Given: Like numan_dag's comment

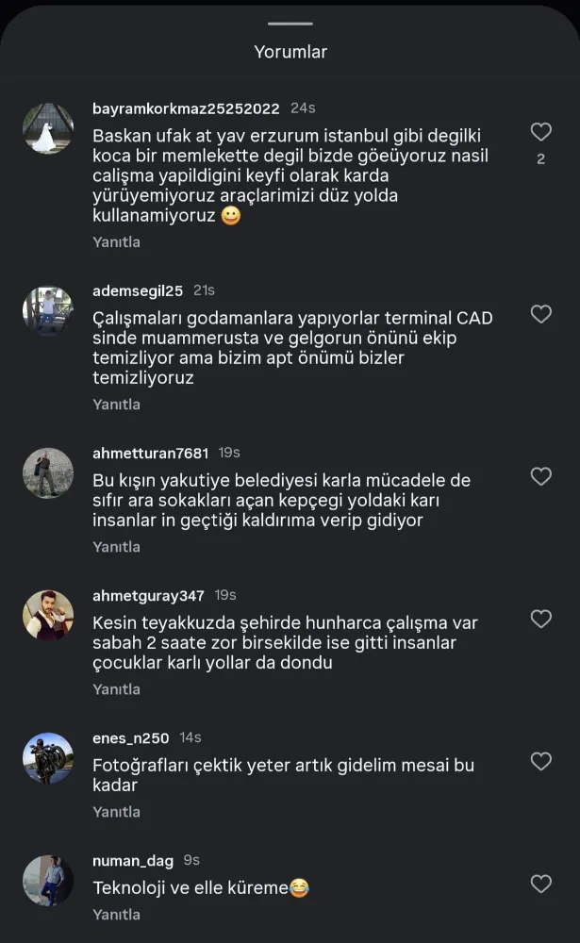Looking at the screenshot, I should (540, 884).
